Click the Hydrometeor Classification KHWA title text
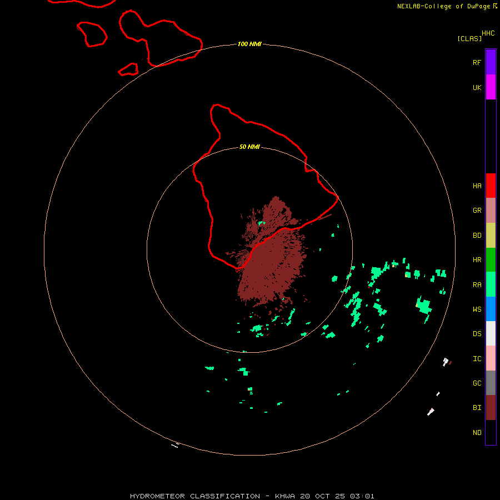This screenshot has height=500, width=500. click(252, 496)
